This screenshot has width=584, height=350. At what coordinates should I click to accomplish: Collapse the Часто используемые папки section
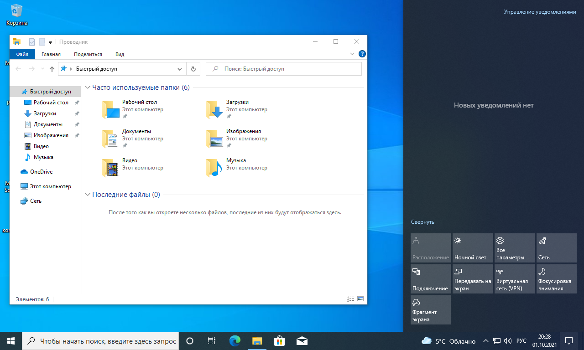pyautogui.click(x=88, y=87)
